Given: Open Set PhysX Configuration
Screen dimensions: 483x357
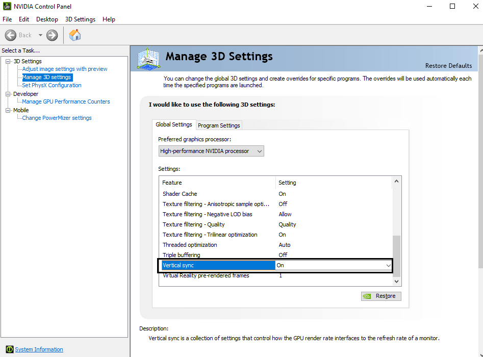Looking at the screenshot, I should [52, 85].
